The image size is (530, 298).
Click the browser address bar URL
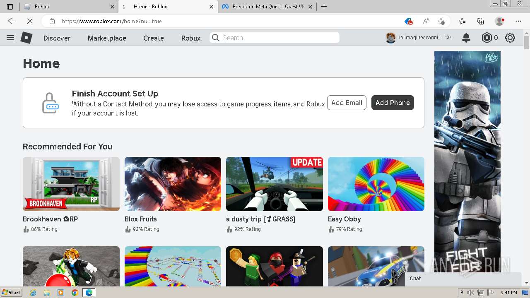pos(112,21)
